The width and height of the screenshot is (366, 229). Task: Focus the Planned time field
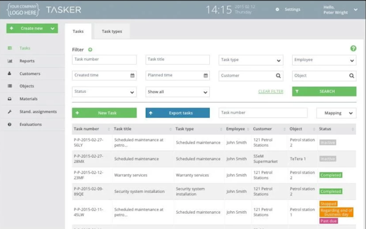point(178,76)
